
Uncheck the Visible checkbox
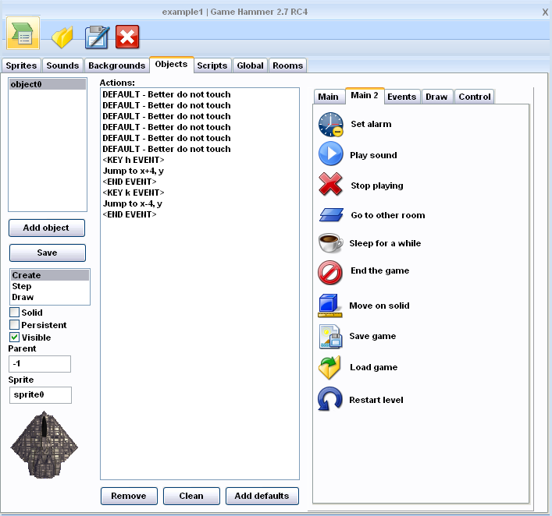tap(14, 338)
